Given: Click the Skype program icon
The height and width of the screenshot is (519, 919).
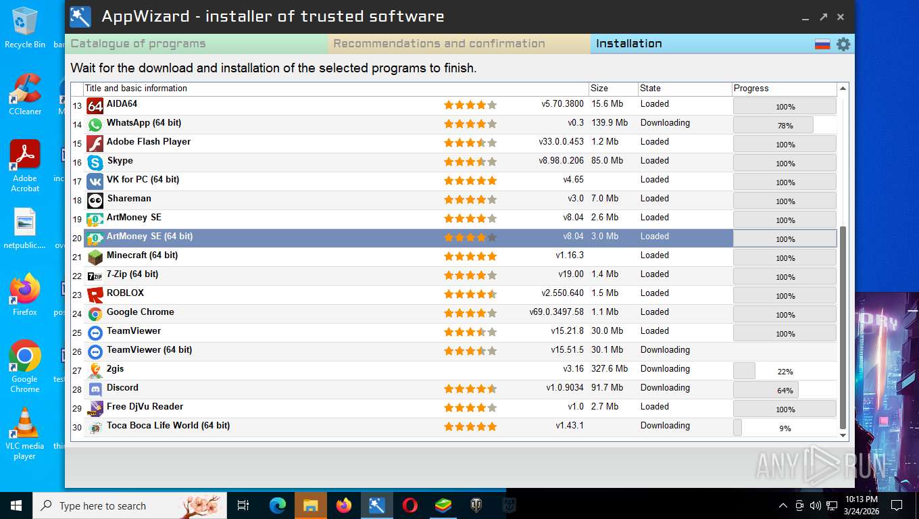Looking at the screenshot, I should click(95, 162).
